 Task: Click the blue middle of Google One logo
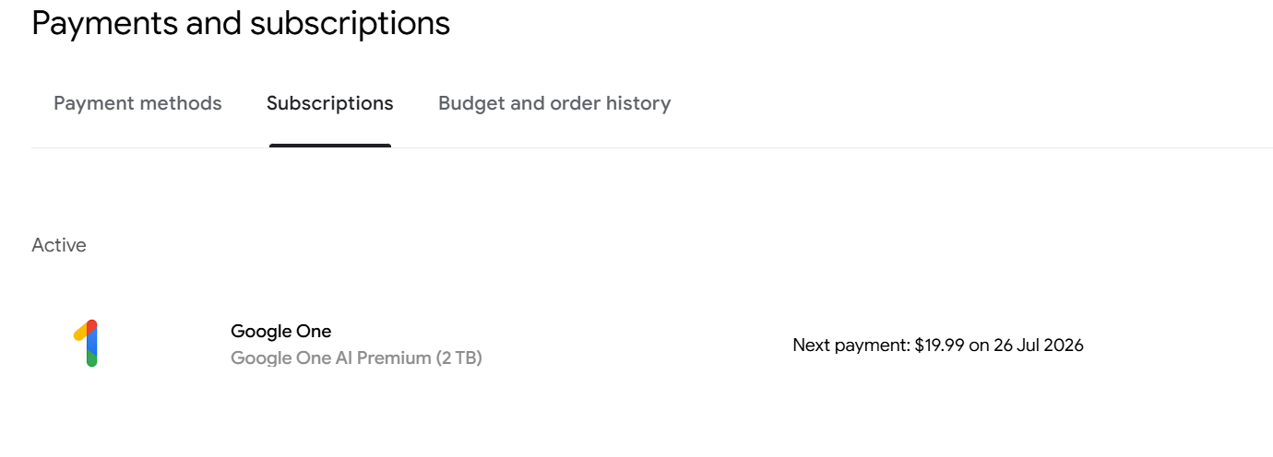91,343
